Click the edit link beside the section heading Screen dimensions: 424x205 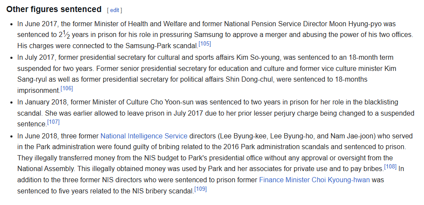114,10
